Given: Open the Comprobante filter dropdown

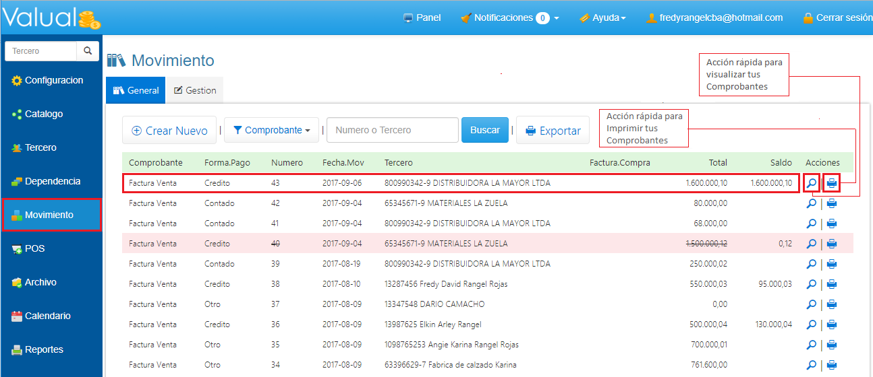Looking at the screenshot, I should 271,130.
